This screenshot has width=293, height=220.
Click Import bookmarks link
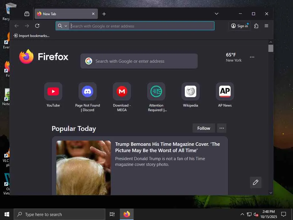(31, 36)
